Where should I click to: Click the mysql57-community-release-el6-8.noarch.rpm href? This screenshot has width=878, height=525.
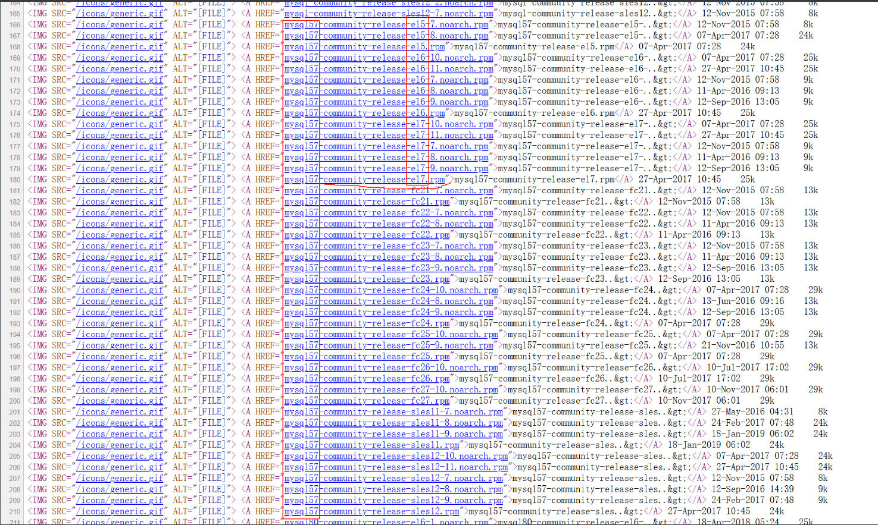(386, 91)
